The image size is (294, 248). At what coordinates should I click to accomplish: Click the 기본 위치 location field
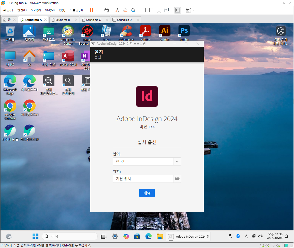click(x=143, y=179)
